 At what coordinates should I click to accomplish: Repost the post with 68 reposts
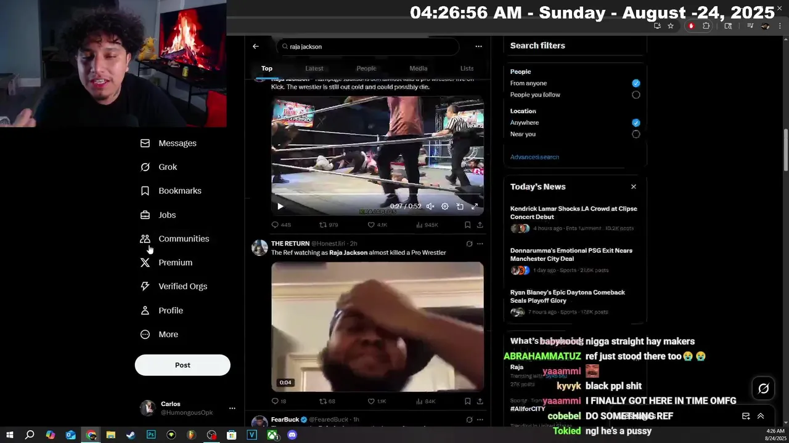point(327,401)
